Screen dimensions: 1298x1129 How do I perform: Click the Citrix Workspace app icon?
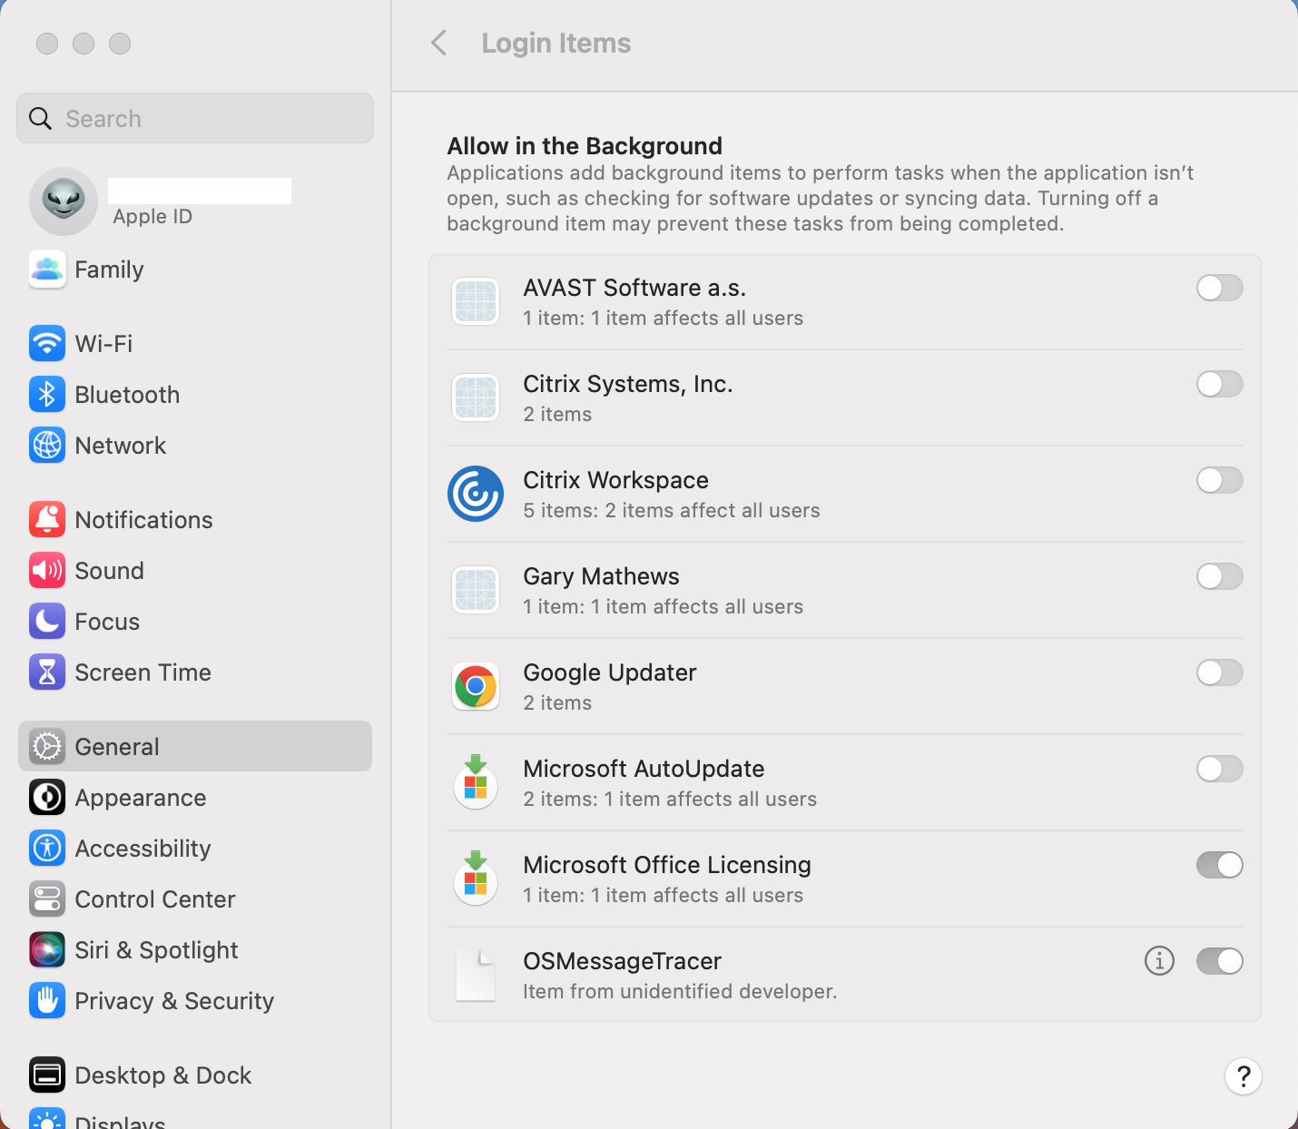[x=476, y=494]
